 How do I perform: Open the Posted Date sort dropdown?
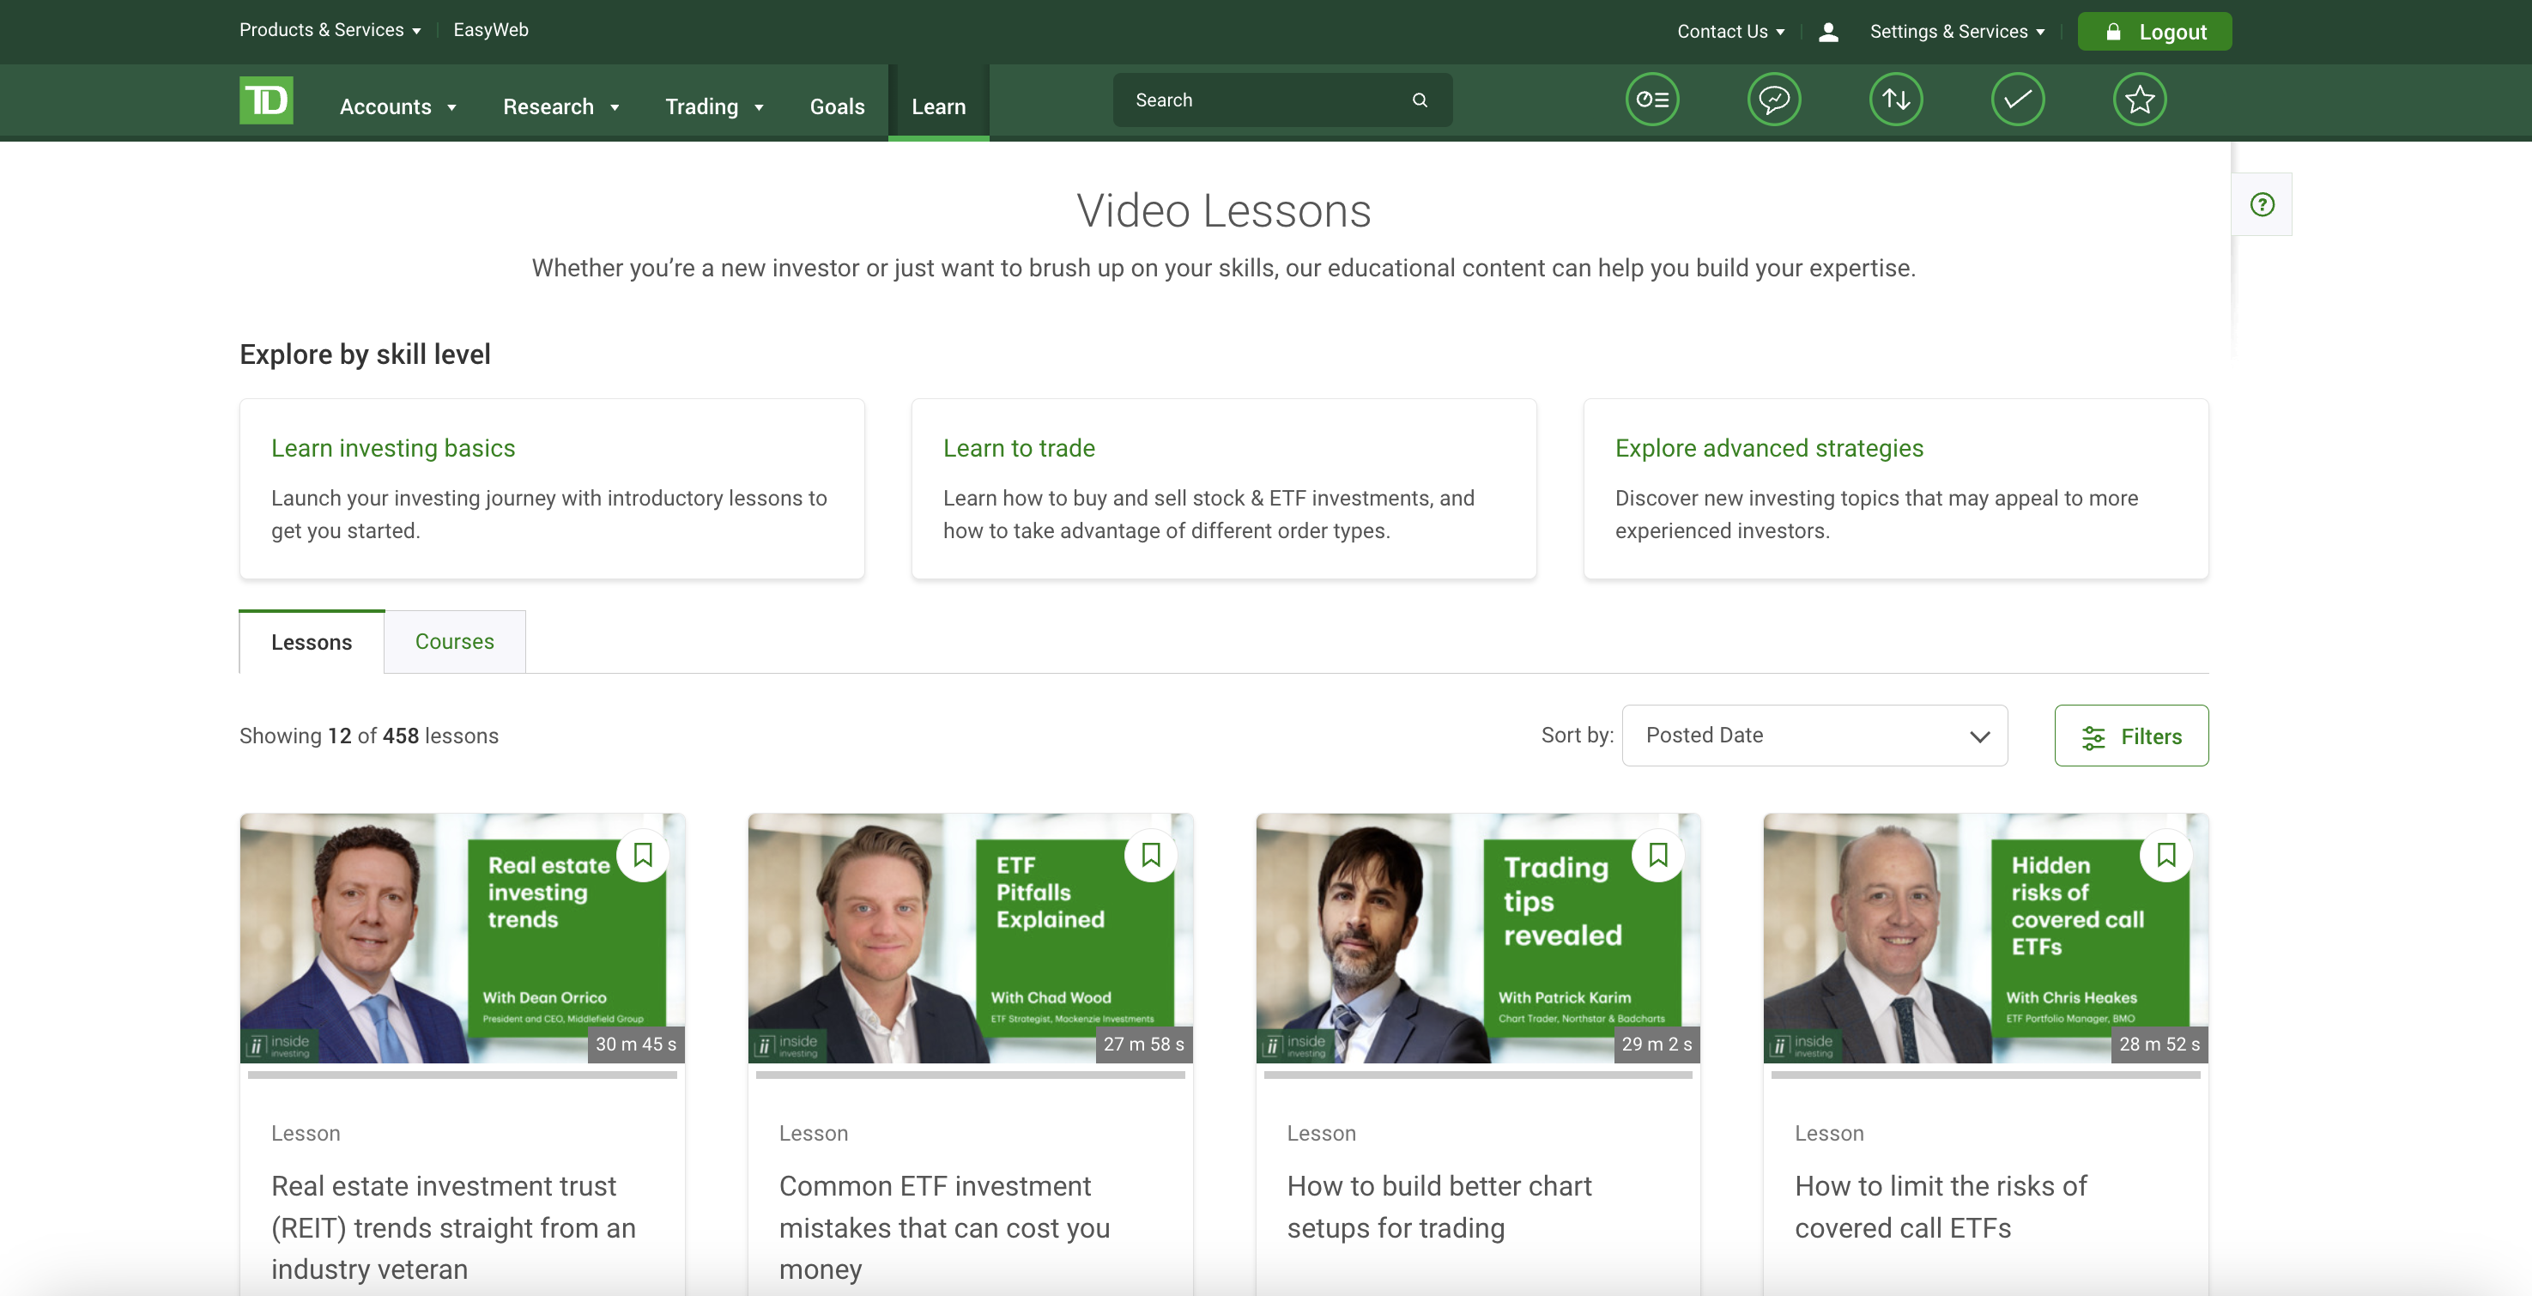[x=1814, y=735]
